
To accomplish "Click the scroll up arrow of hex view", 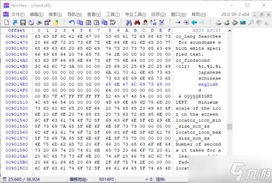I will (230, 31).
